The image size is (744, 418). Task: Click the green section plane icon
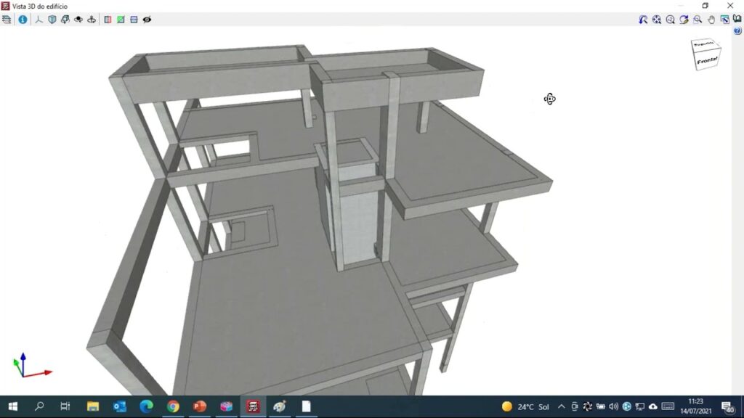121,20
